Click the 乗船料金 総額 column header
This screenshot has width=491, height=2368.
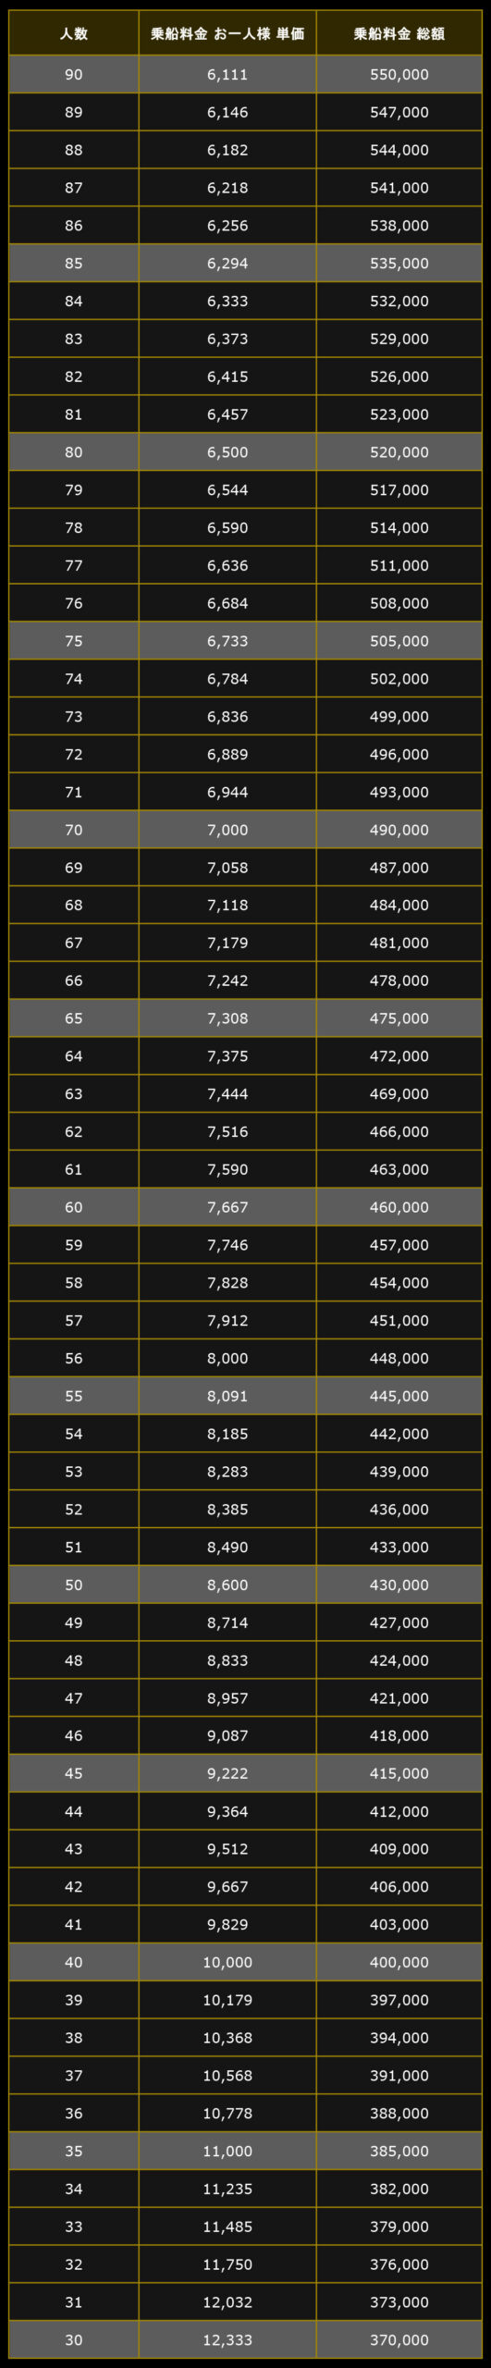[x=399, y=33]
